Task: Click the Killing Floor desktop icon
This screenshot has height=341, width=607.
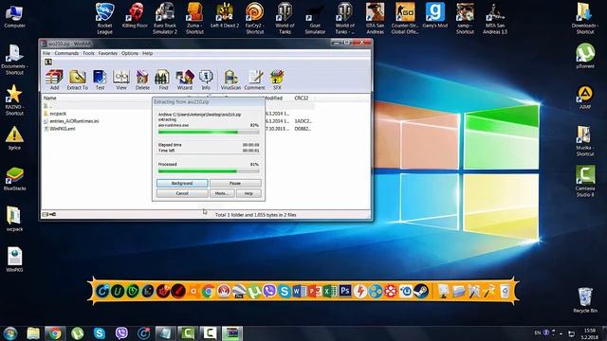Action: (x=135, y=15)
